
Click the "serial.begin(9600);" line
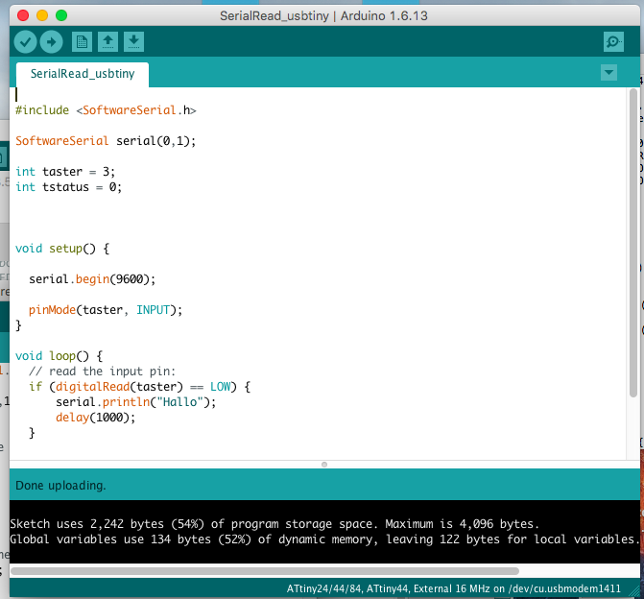coord(92,279)
